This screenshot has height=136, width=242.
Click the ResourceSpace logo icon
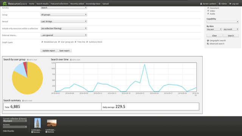[5, 3]
